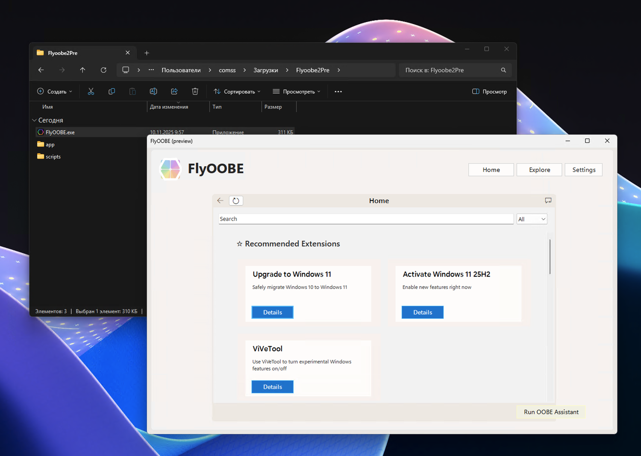Share the selected file via toolbar icon

pyautogui.click(x=174, y=91)
